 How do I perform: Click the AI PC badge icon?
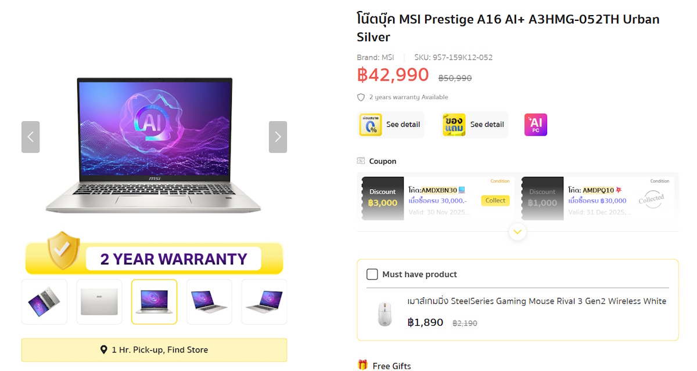coord(536,125)
